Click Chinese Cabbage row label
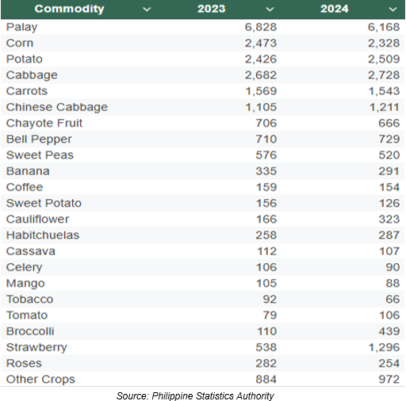406x401 pixels. [57, 107]
